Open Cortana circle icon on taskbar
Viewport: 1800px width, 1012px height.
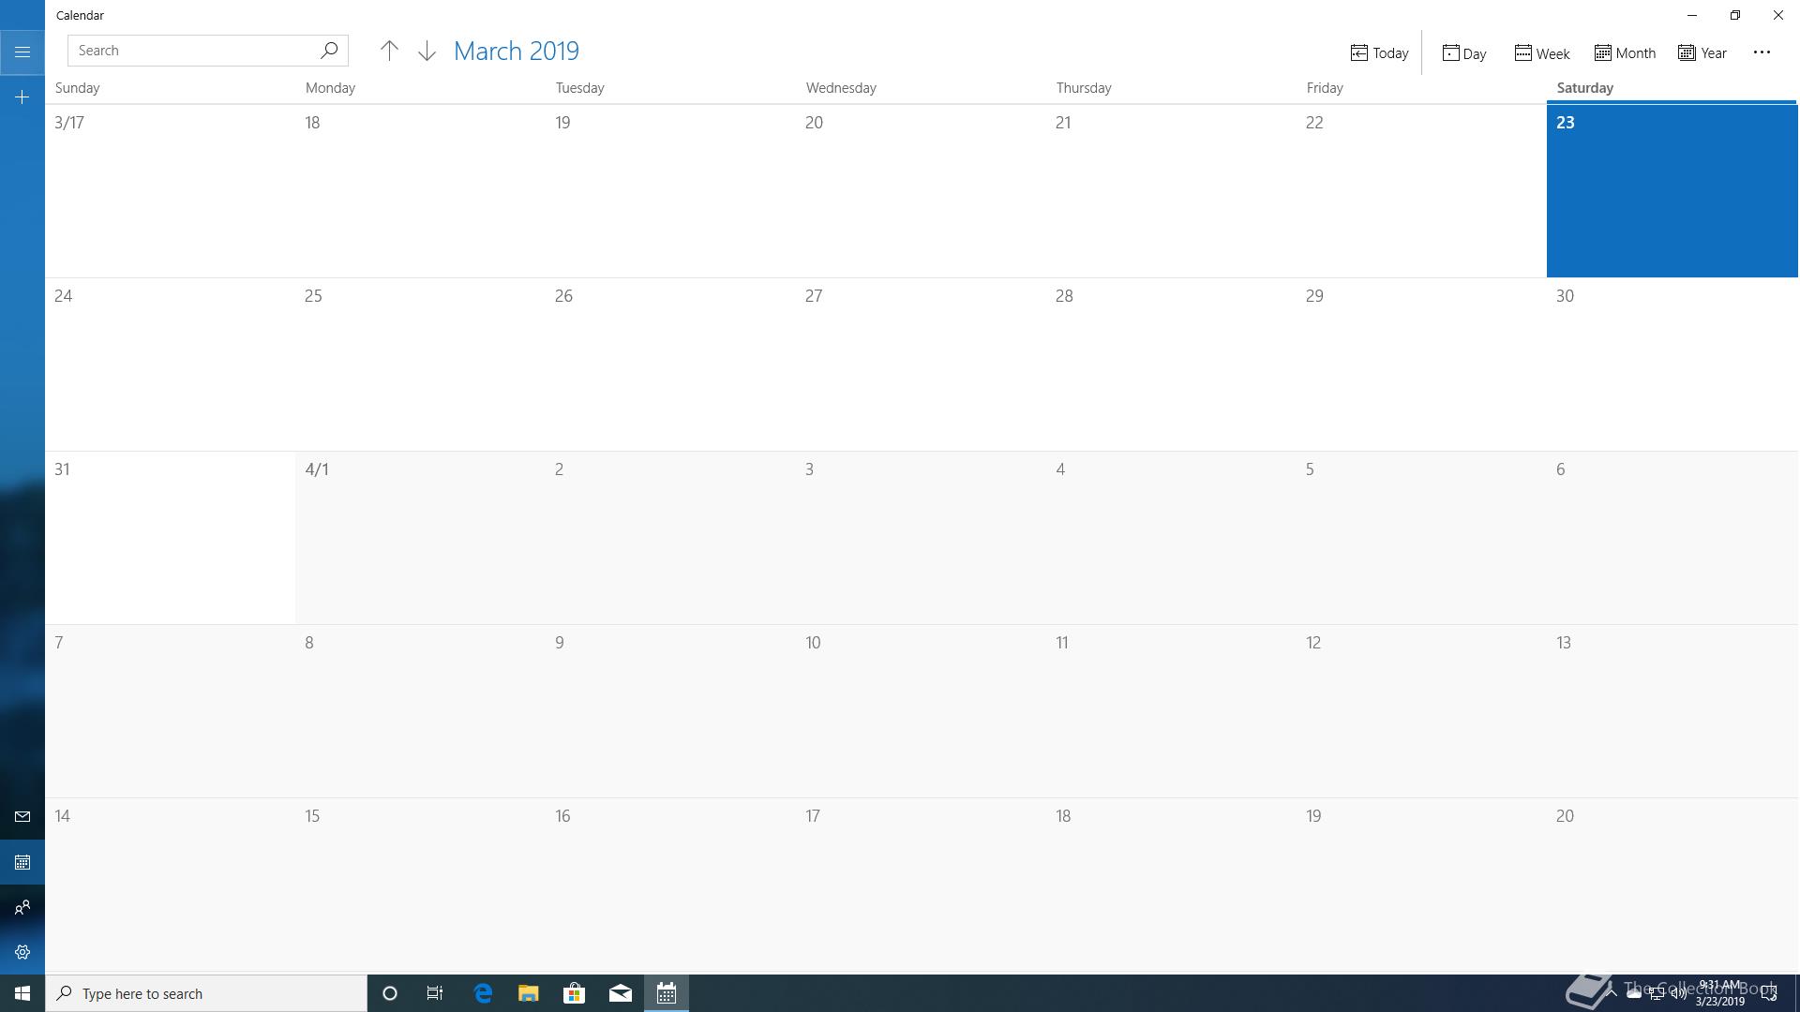point(390,993)
